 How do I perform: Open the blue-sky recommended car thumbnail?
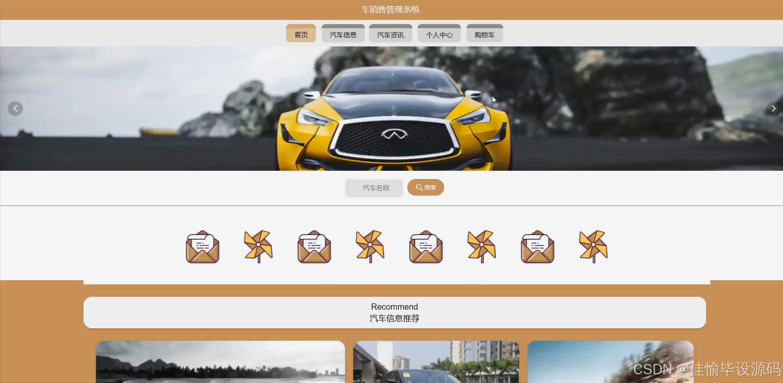pyautogui.click(x=610, y=362)
